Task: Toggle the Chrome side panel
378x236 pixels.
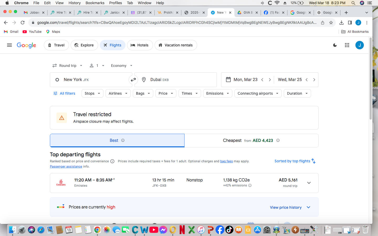Action: [350, 23]
